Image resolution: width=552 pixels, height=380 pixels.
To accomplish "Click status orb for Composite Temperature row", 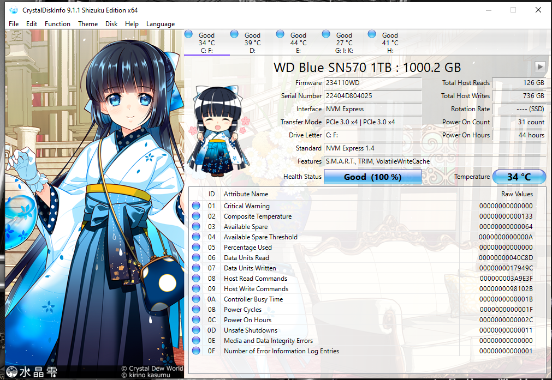I will pos(196,216).
